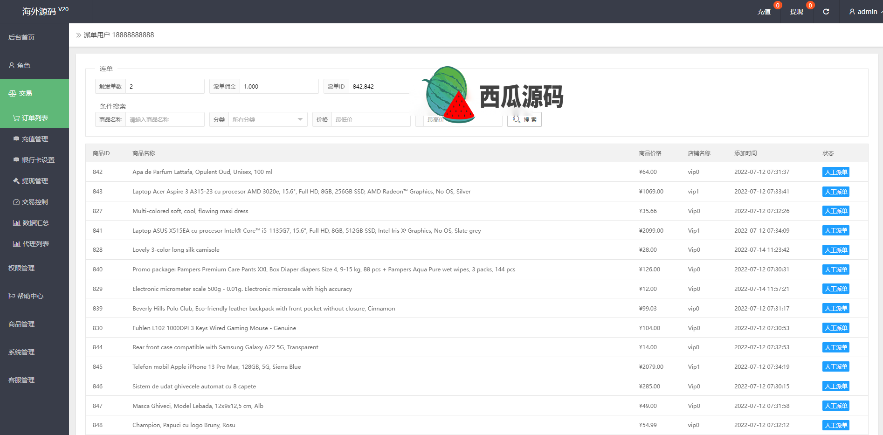
Task: Click 人工派单 for product 839
Action: click(835, 308)
